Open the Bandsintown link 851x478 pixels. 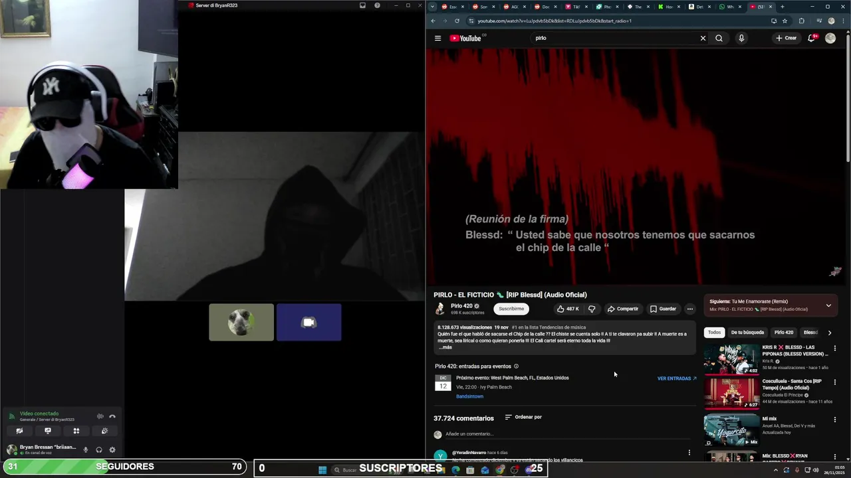[x=469, y=396]
